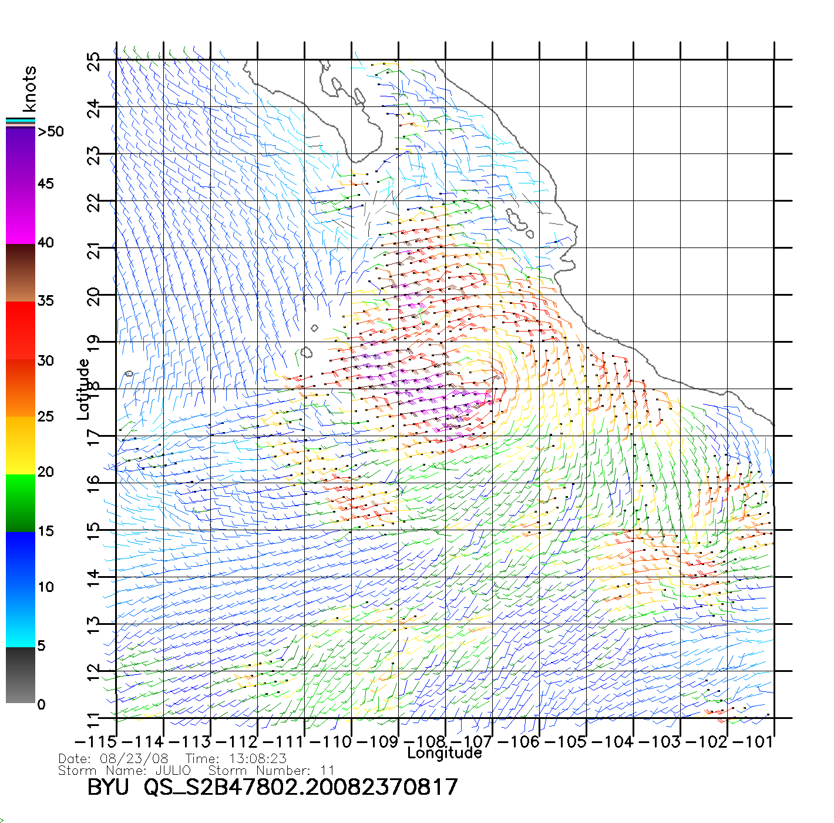Click the ">50" legend label
Viewport: 834px width, 823px height.
51,132
